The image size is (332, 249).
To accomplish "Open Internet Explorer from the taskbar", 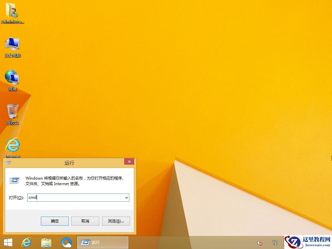I will coord(26,242).
